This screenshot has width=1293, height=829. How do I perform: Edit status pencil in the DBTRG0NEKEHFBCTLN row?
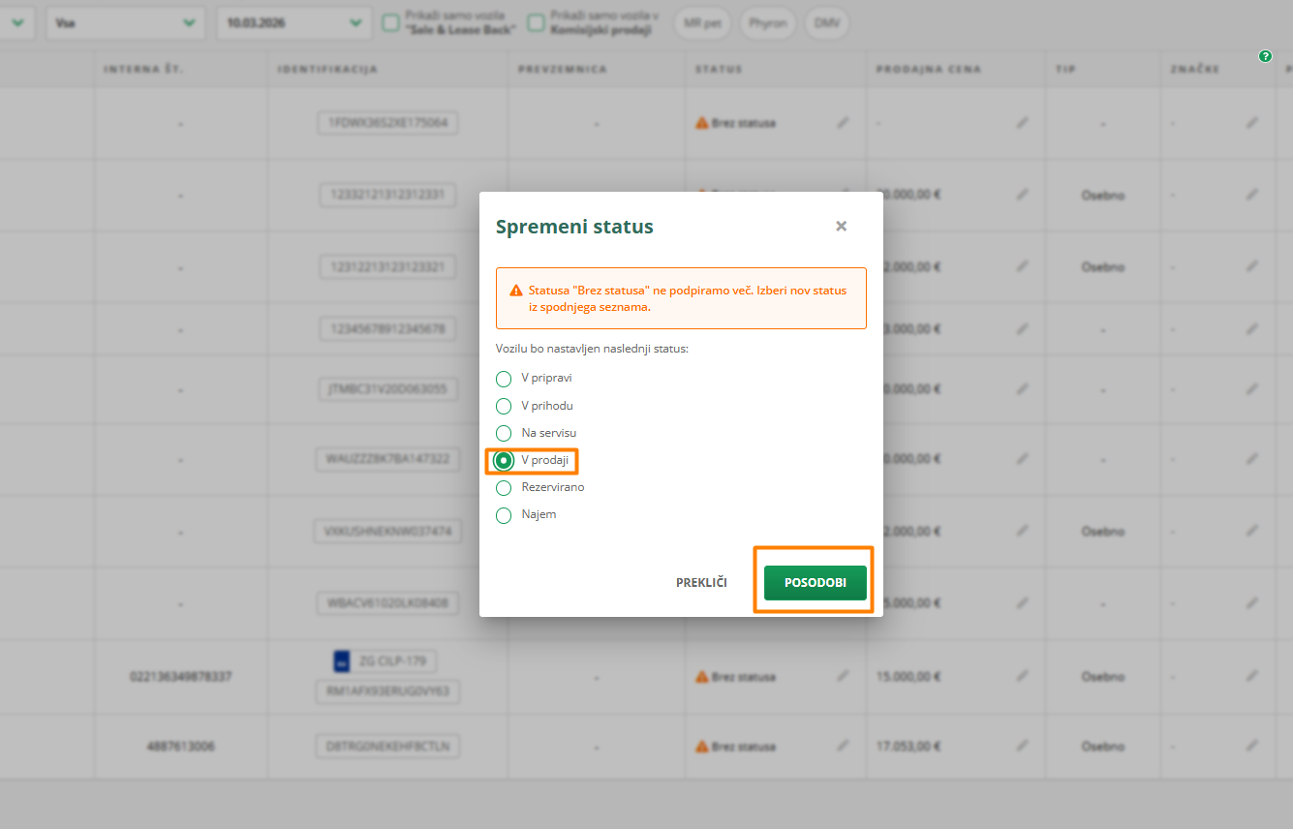[843, 747]
